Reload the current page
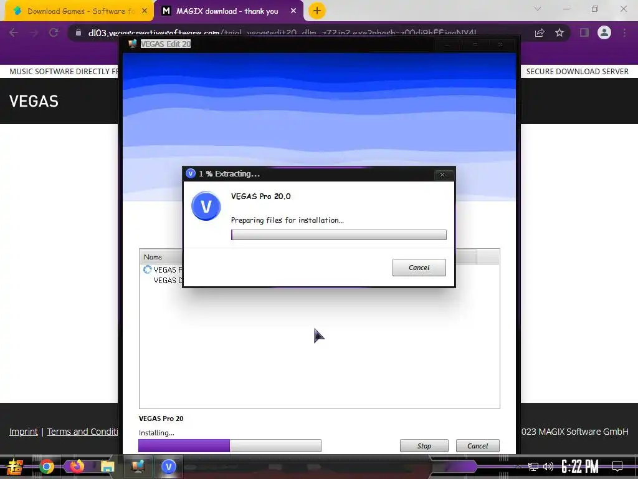The height and width of the screenshot is (479, 638). click(x=54, y=32)
